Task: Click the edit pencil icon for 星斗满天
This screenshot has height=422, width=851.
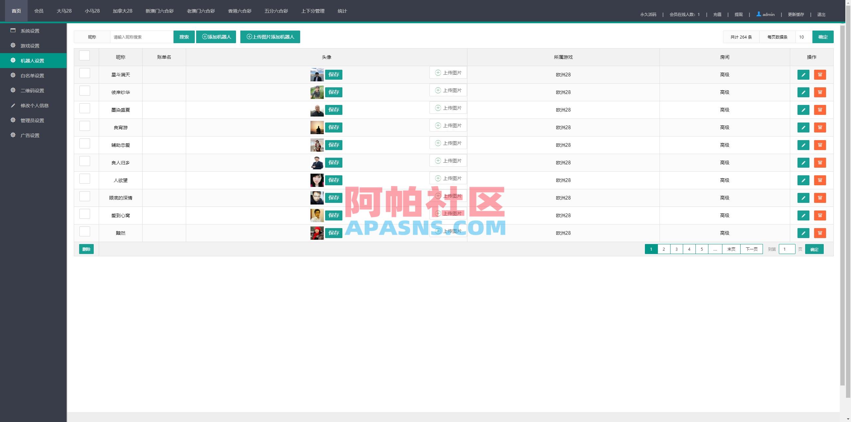Action: tap(803, 74)
